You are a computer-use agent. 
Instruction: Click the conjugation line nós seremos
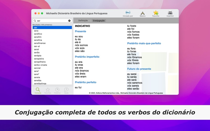135,83
